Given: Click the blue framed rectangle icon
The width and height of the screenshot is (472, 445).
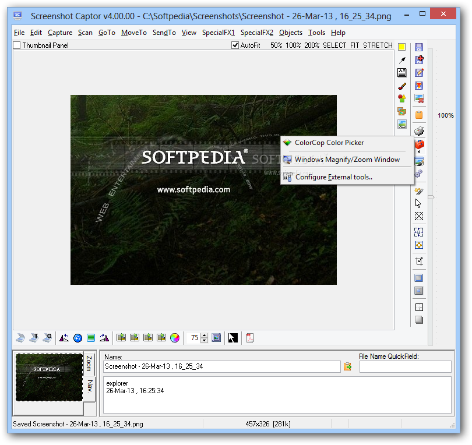Looking at the screenshot, I should tap(419, 278).
